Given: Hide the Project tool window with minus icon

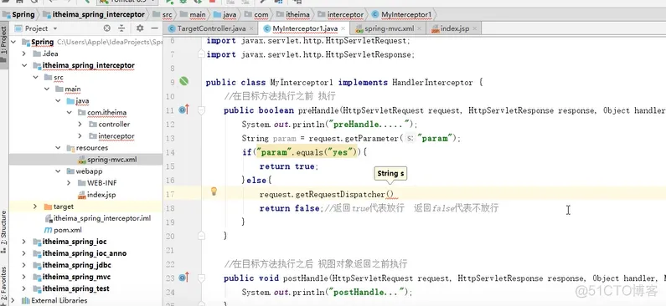Looking at the screenshot, I should pos(154,28).
